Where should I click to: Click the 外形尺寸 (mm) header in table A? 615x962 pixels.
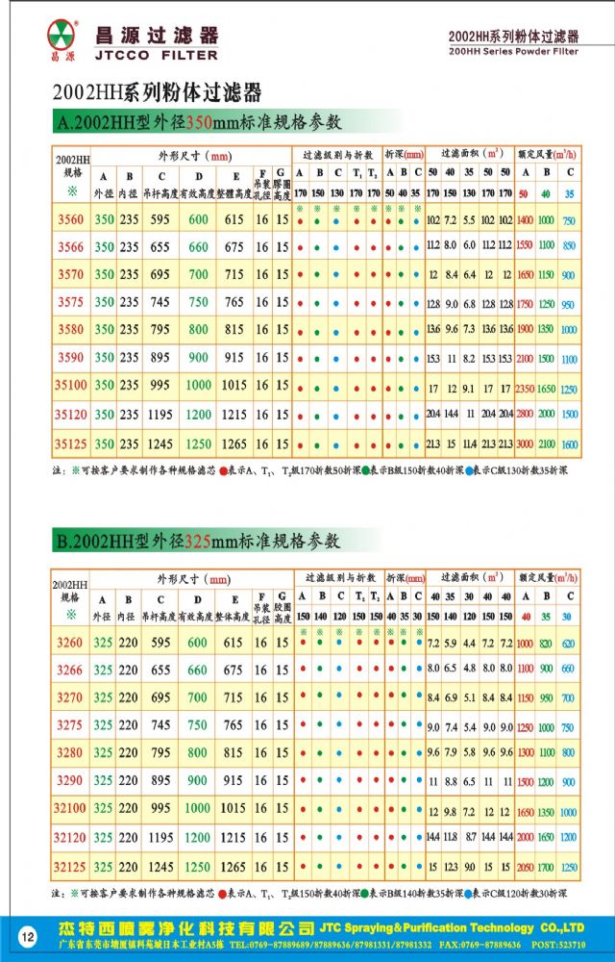[195, 157]
